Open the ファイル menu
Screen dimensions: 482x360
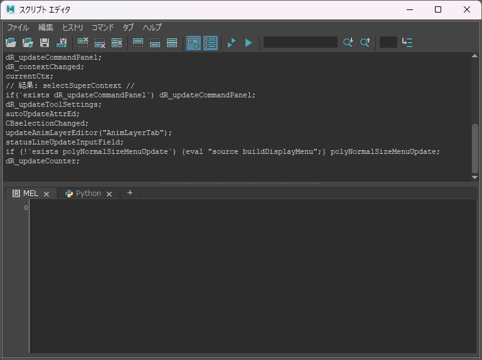pyautogui.click(x=18, y=28)
